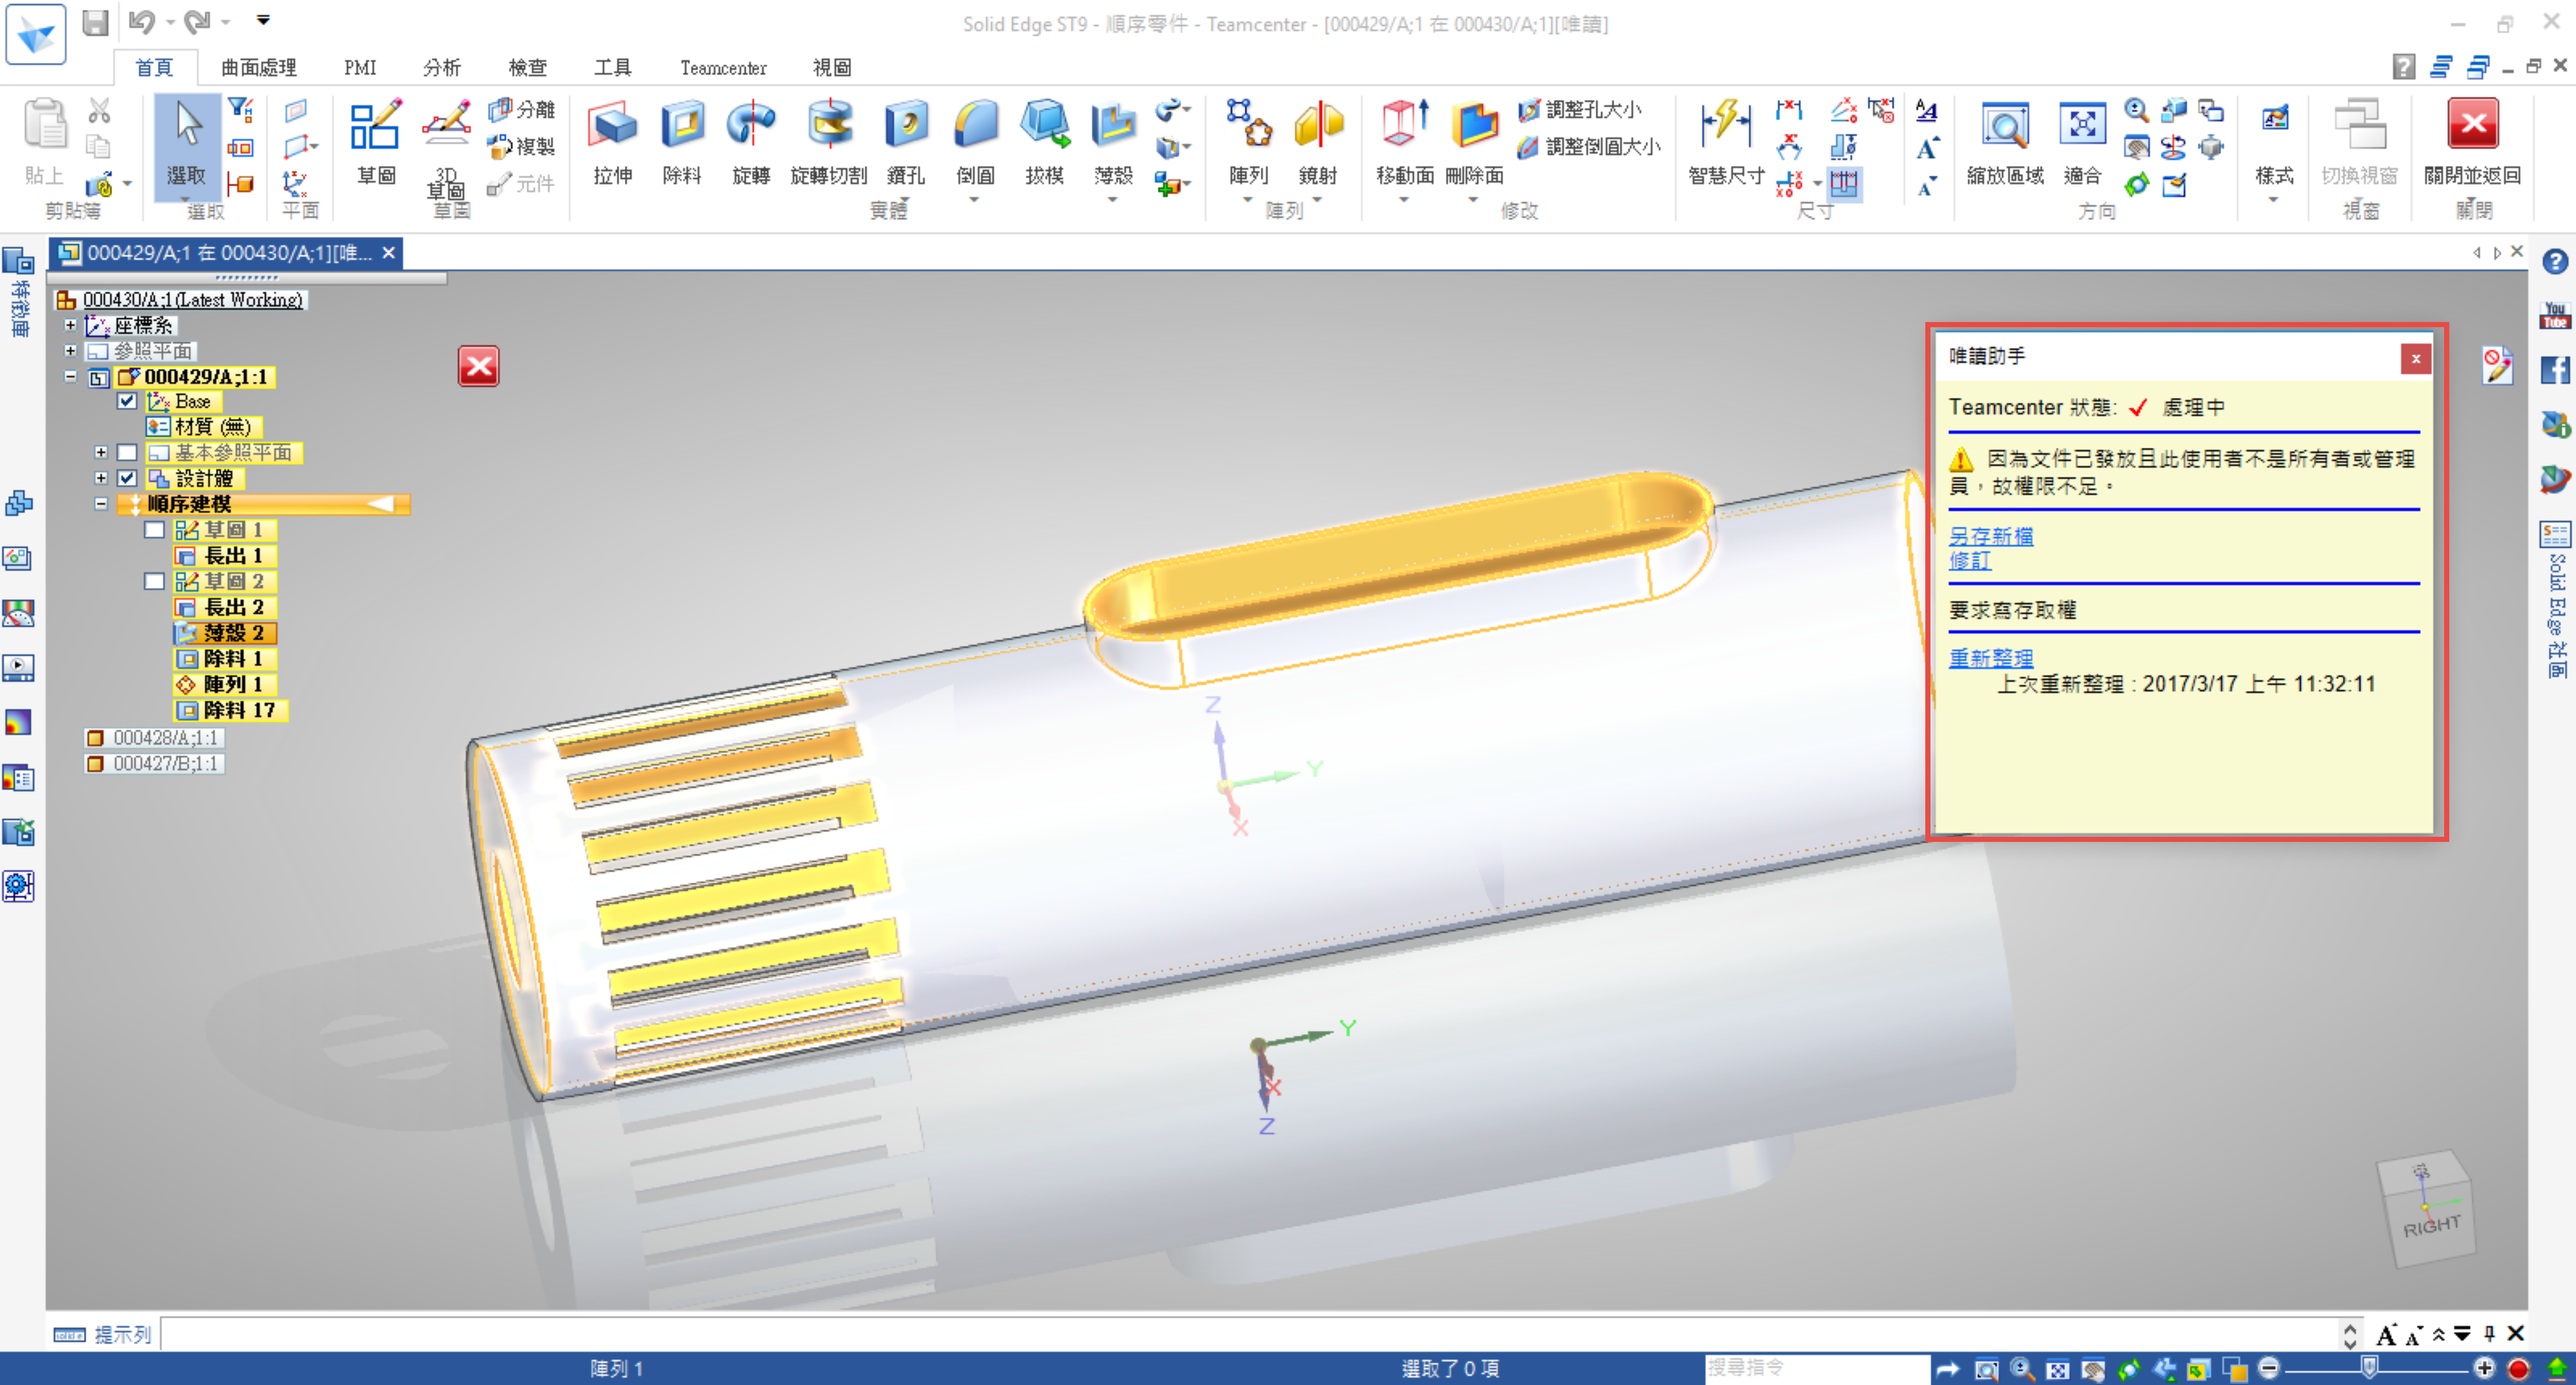The height and width of the screenshot is (1385, 2576).
Task: Open the quick access toolbar customize dropdown
Action: (x=263, y=20)
